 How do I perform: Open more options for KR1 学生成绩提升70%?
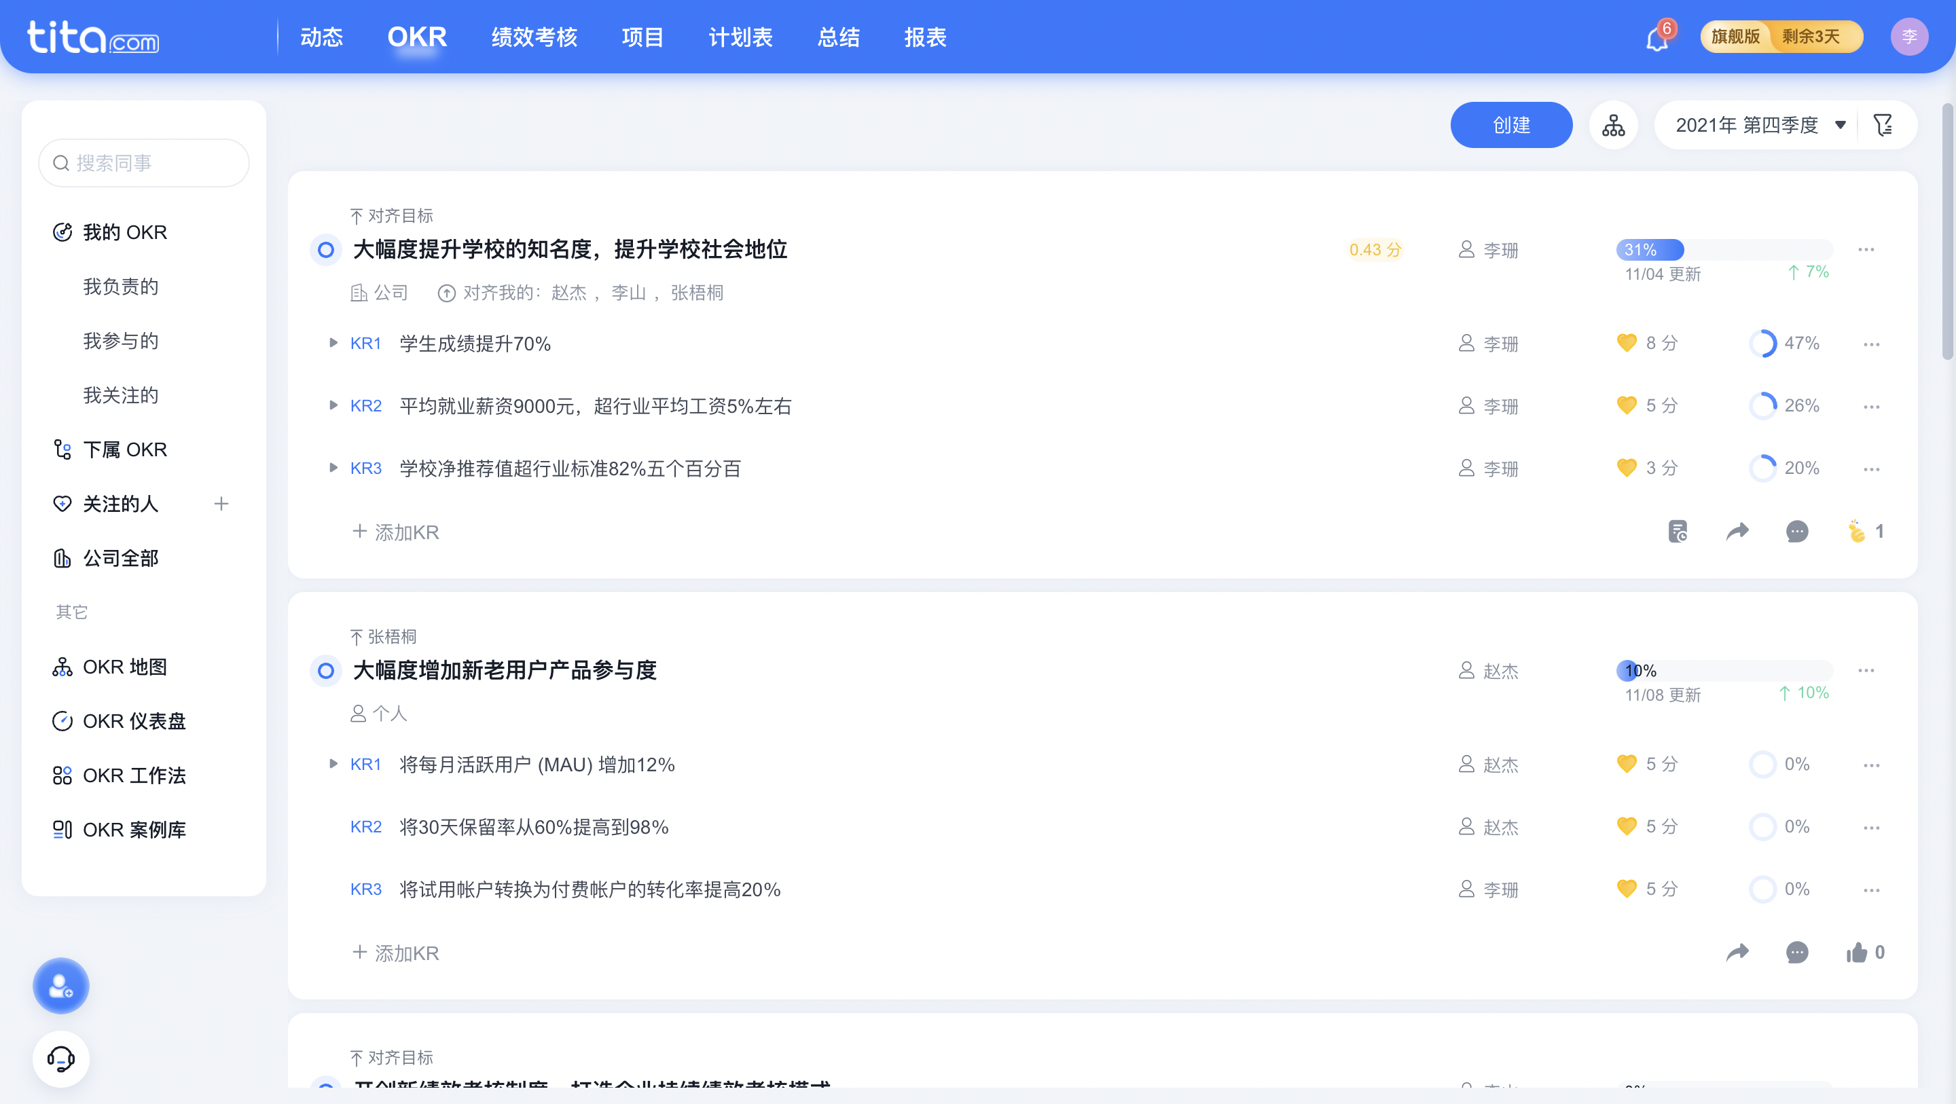1872,344
